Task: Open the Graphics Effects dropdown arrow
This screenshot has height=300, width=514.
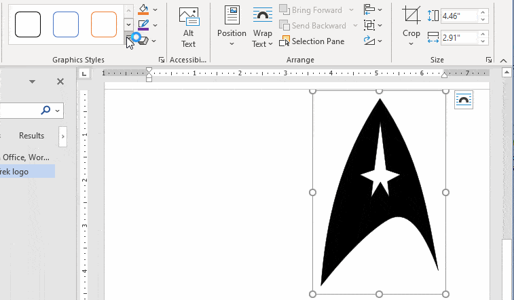Action: (155, 41)
